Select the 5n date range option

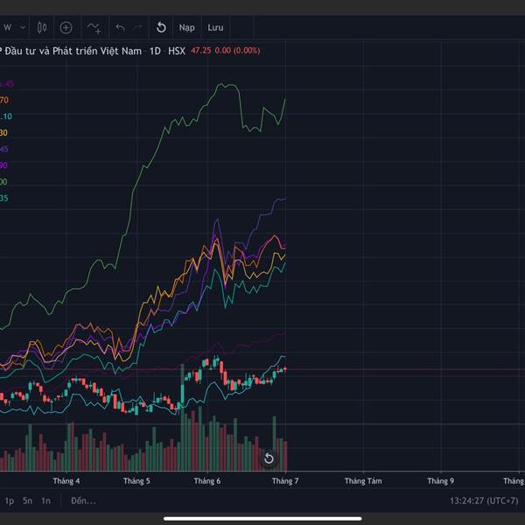point(28,500)
